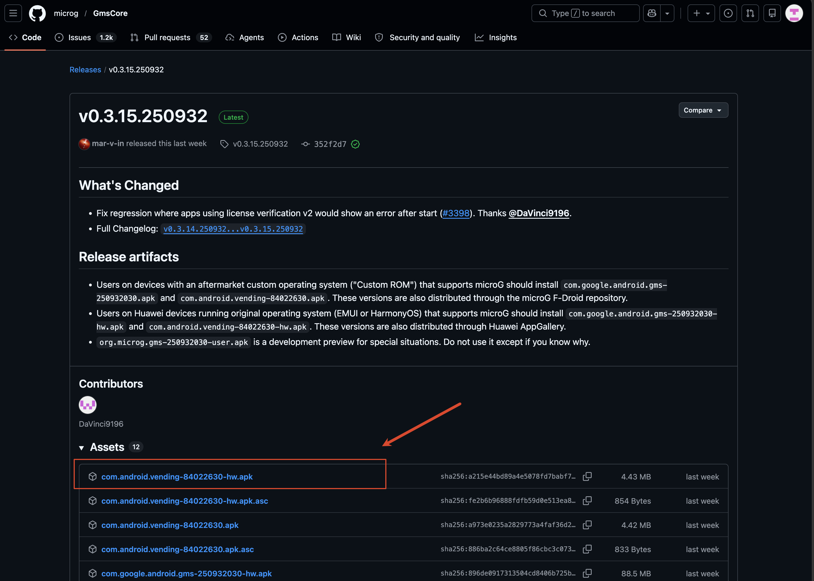This screenshot has height=581, width=814.
Task: Copy sha256 for vending-84022630.apk.asc
Action: (x=587, y=549)
